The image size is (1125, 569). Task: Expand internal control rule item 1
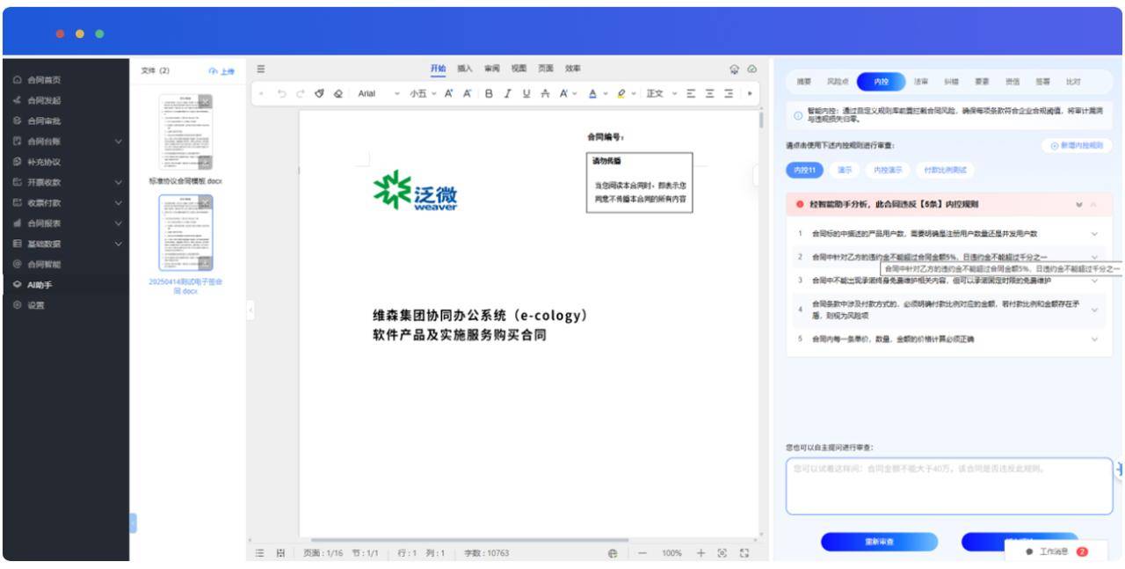1094,234
